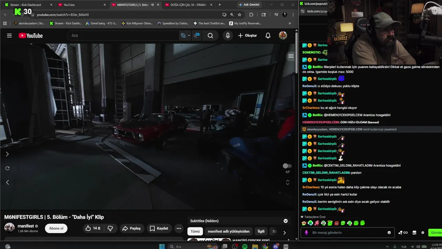This screenshot has height=249, width=442.
Task: Select the İlgili filter chip
Action: point(261,231)
